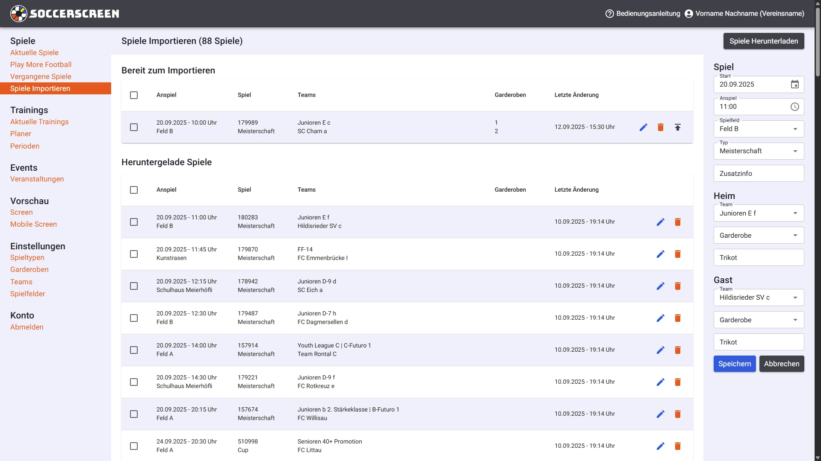Click the Soccerscreen ball logo

(19, 14)
